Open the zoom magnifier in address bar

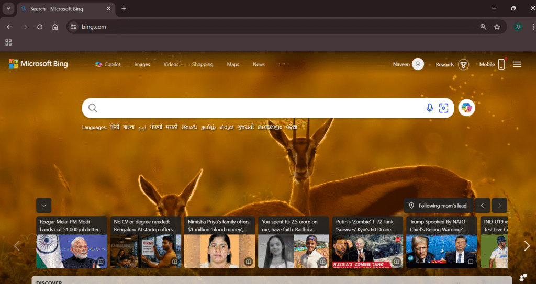(x=483, y=27)
